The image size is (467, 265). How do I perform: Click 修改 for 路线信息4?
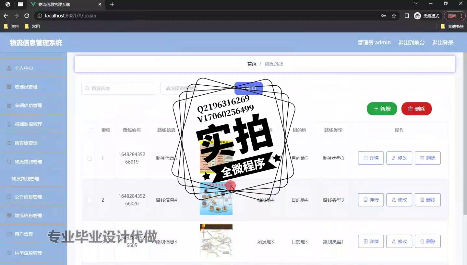point(399,200)
